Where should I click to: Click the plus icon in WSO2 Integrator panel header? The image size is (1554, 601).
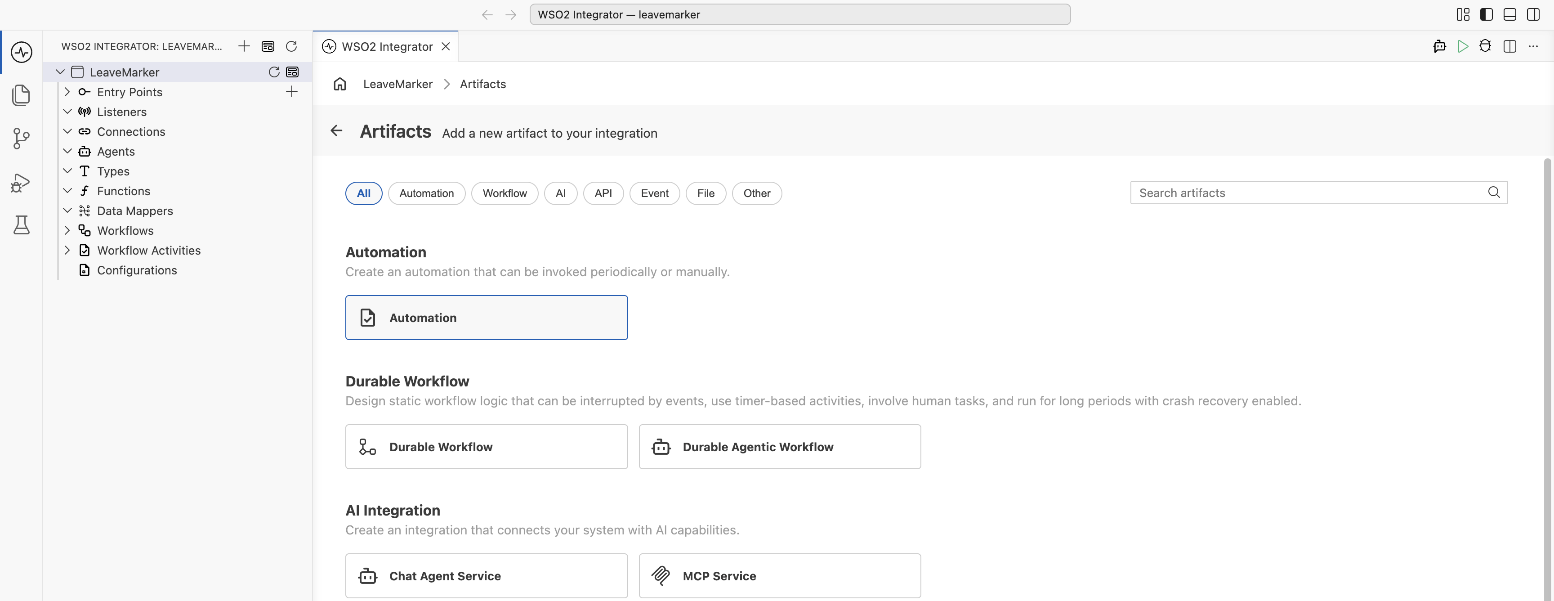tap(244, 46)
